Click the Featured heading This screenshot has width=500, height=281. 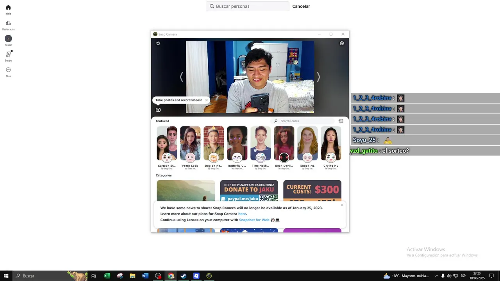point(162,121)
